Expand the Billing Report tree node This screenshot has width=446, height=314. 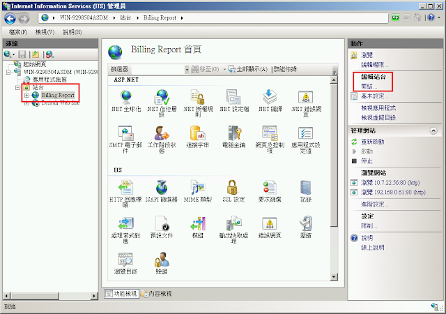(x=26, y=95)
